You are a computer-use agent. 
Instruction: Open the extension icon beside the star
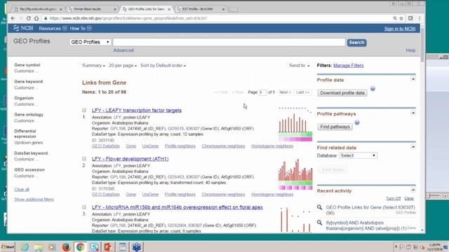point(410,18)
